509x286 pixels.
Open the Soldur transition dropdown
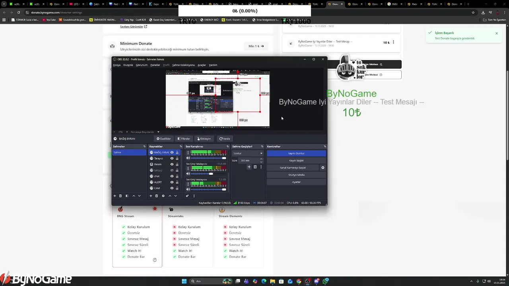(x=247, y=153)
